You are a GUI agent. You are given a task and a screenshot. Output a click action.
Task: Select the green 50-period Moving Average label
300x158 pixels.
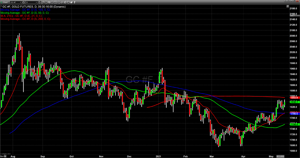pyautogui.click(x=25, y=13)
